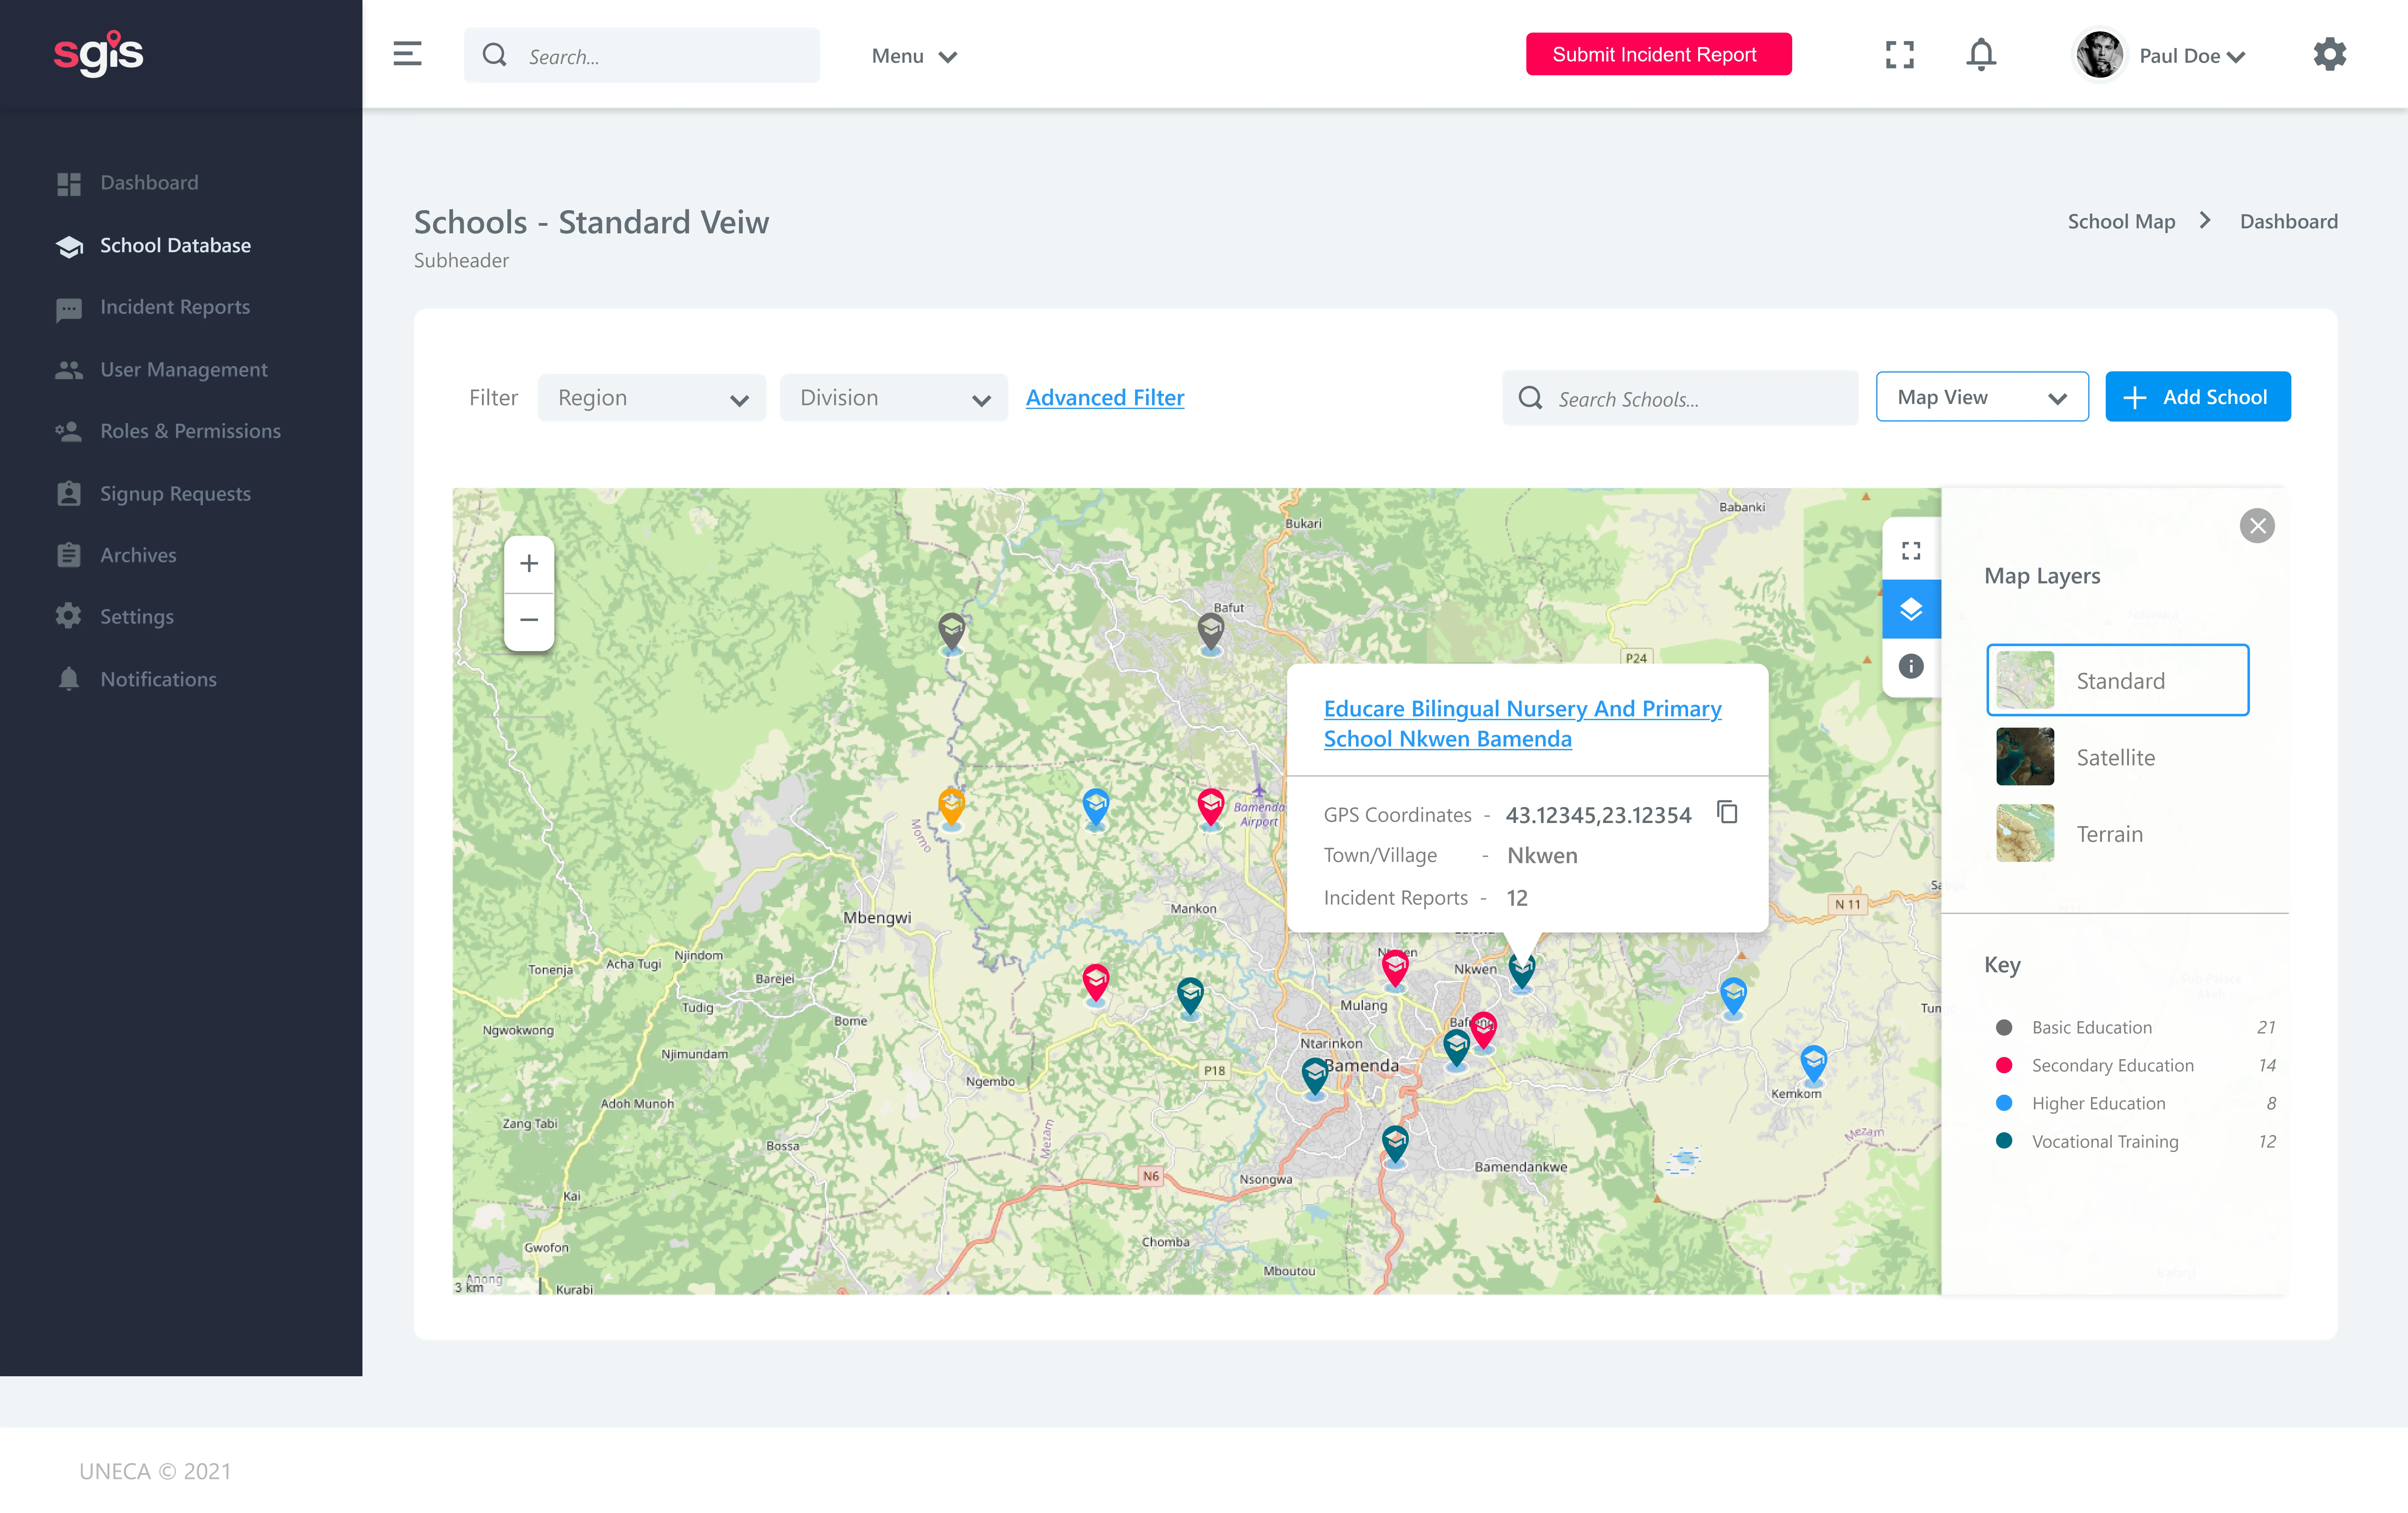Click the Nkwen town value in popup

(1542, 856)
